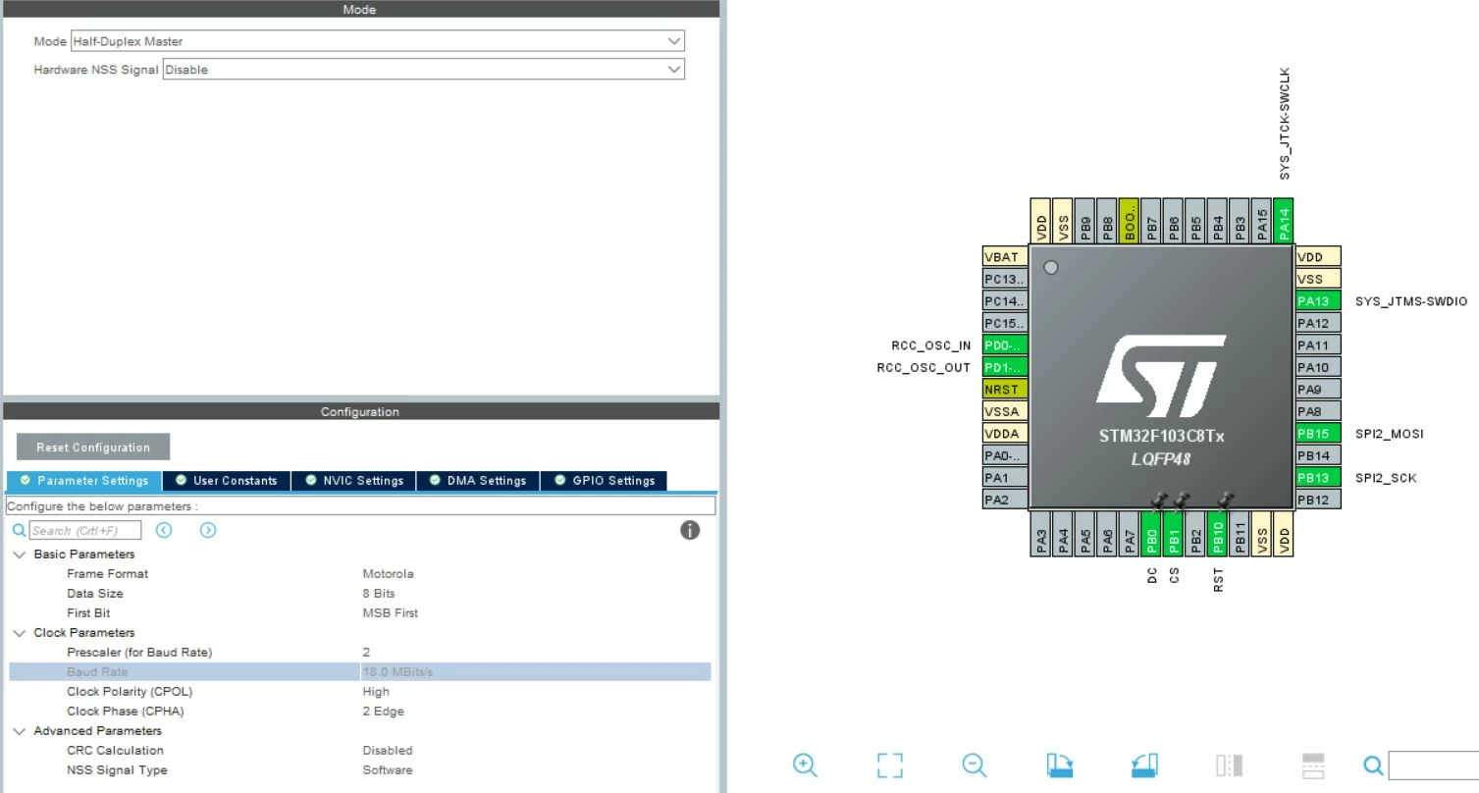
Task: Click the pin search field in pinout toolbar
Action: click(x=1433, y=766)
